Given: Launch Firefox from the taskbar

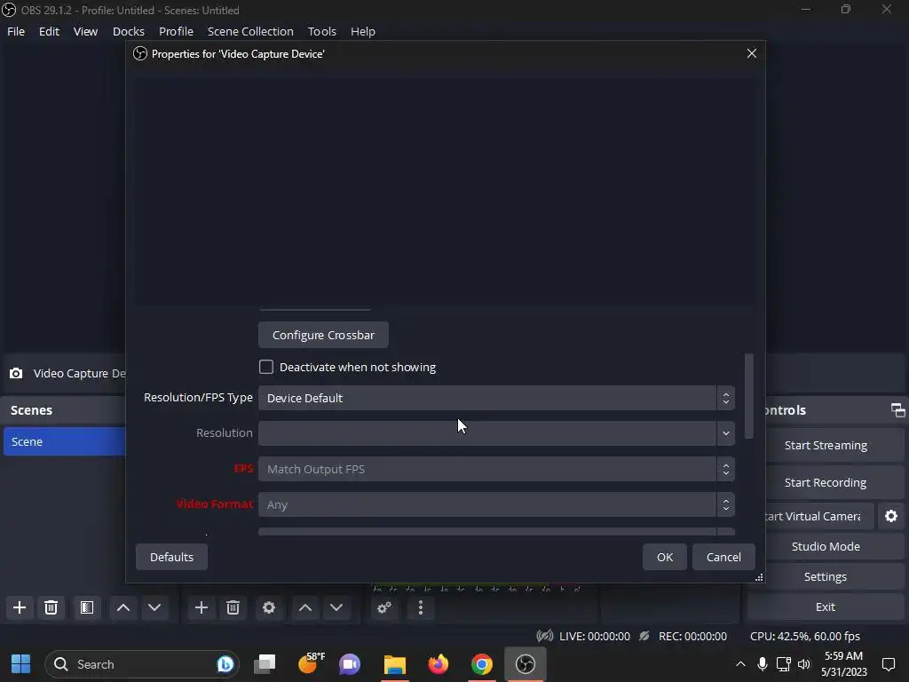Looking at the screenshot, I should point(439,664).
